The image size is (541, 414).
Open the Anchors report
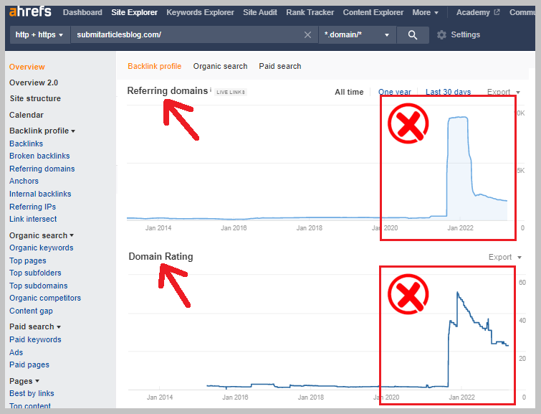(24, 181)
